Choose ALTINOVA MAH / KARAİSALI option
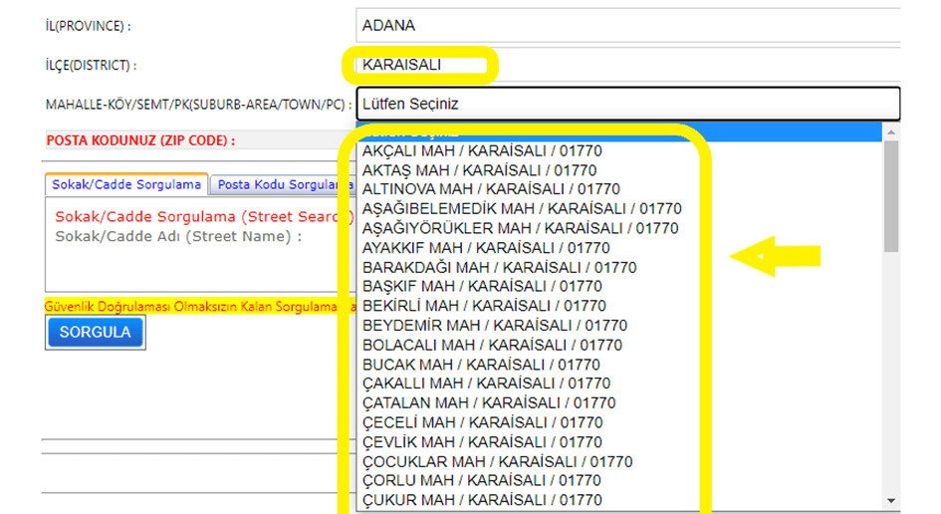This screenshot has height=514, width=941. tap(491, 189)
